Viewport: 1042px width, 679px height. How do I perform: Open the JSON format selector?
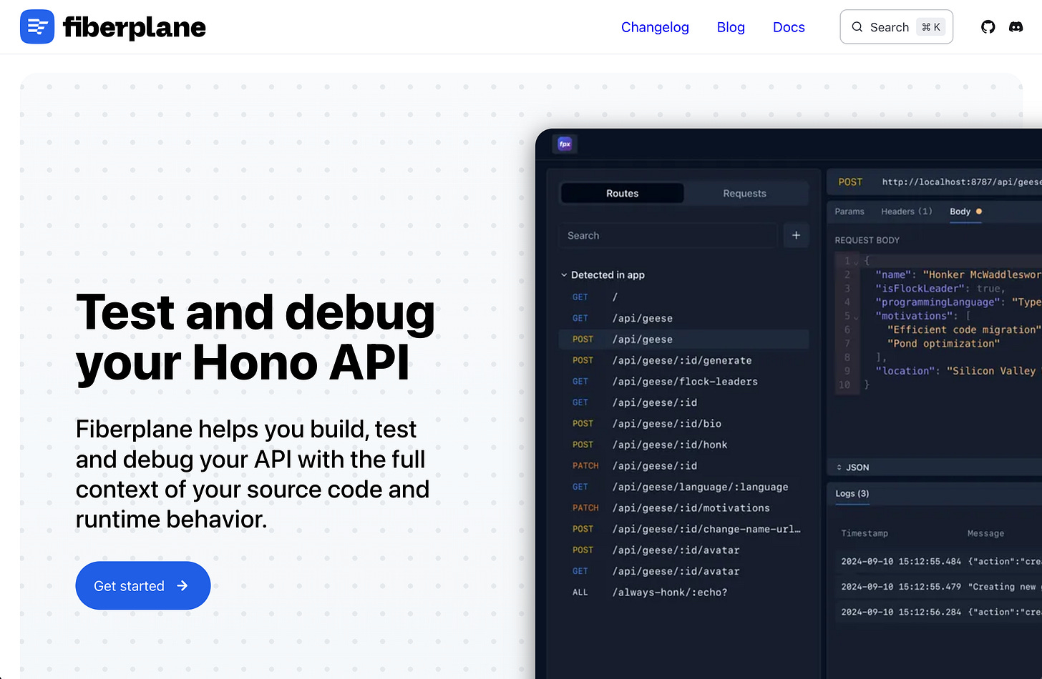[853, 467]
